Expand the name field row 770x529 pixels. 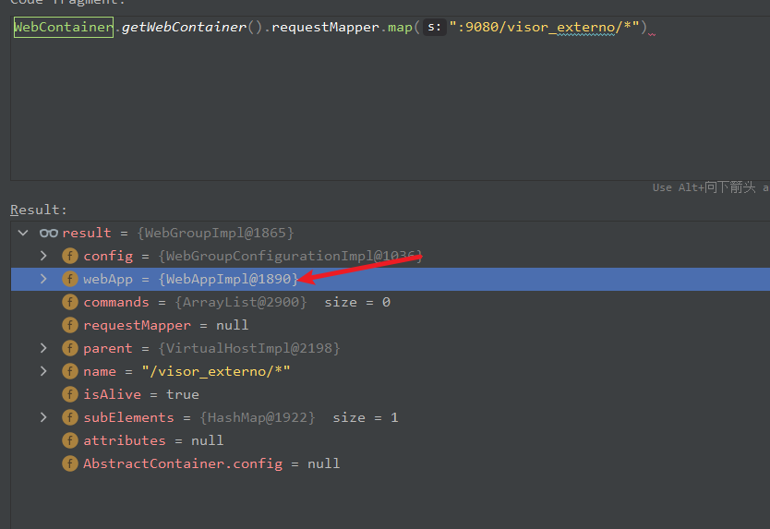pyautogui.click(x=43, y=371)
